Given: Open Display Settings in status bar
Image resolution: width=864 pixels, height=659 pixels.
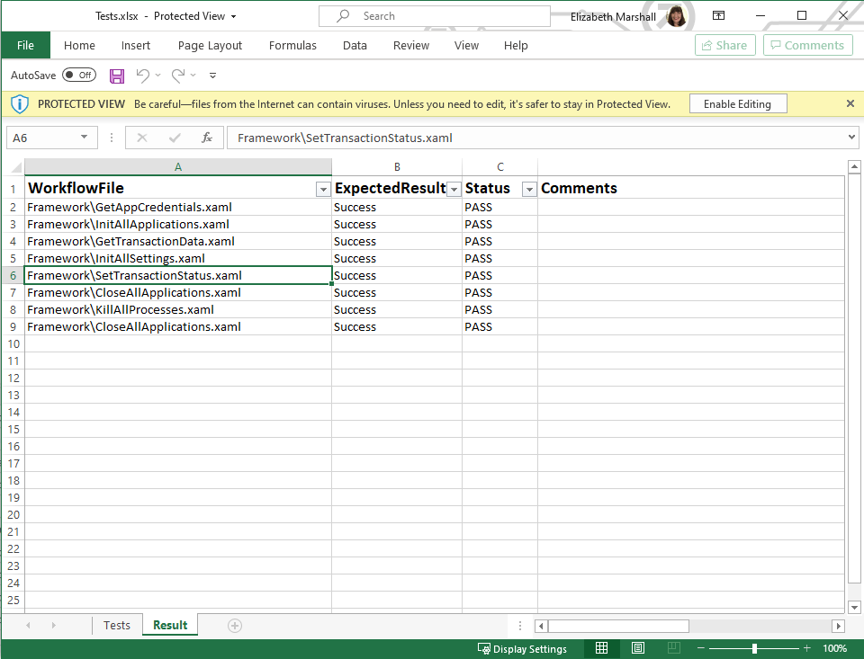Looking at the screenshot, I should click(x=522, y=648).
